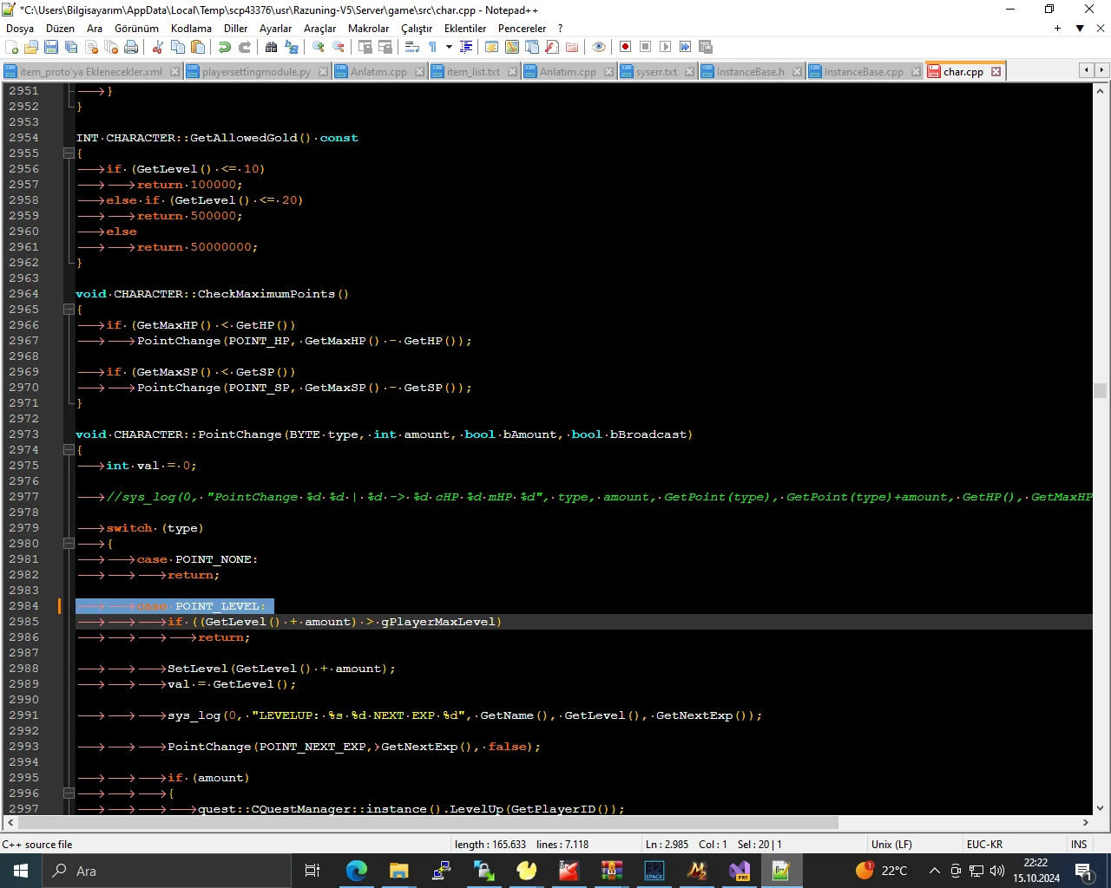Viewport: 1111px width, 888px height.
Task: Start macro recording with red record button
Action: pos(625,47)
